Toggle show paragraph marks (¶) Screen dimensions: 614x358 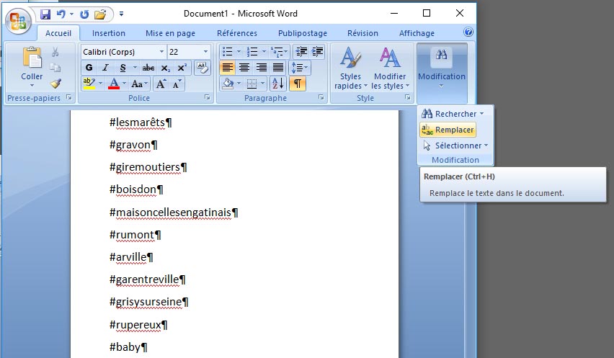click(297, 84)
